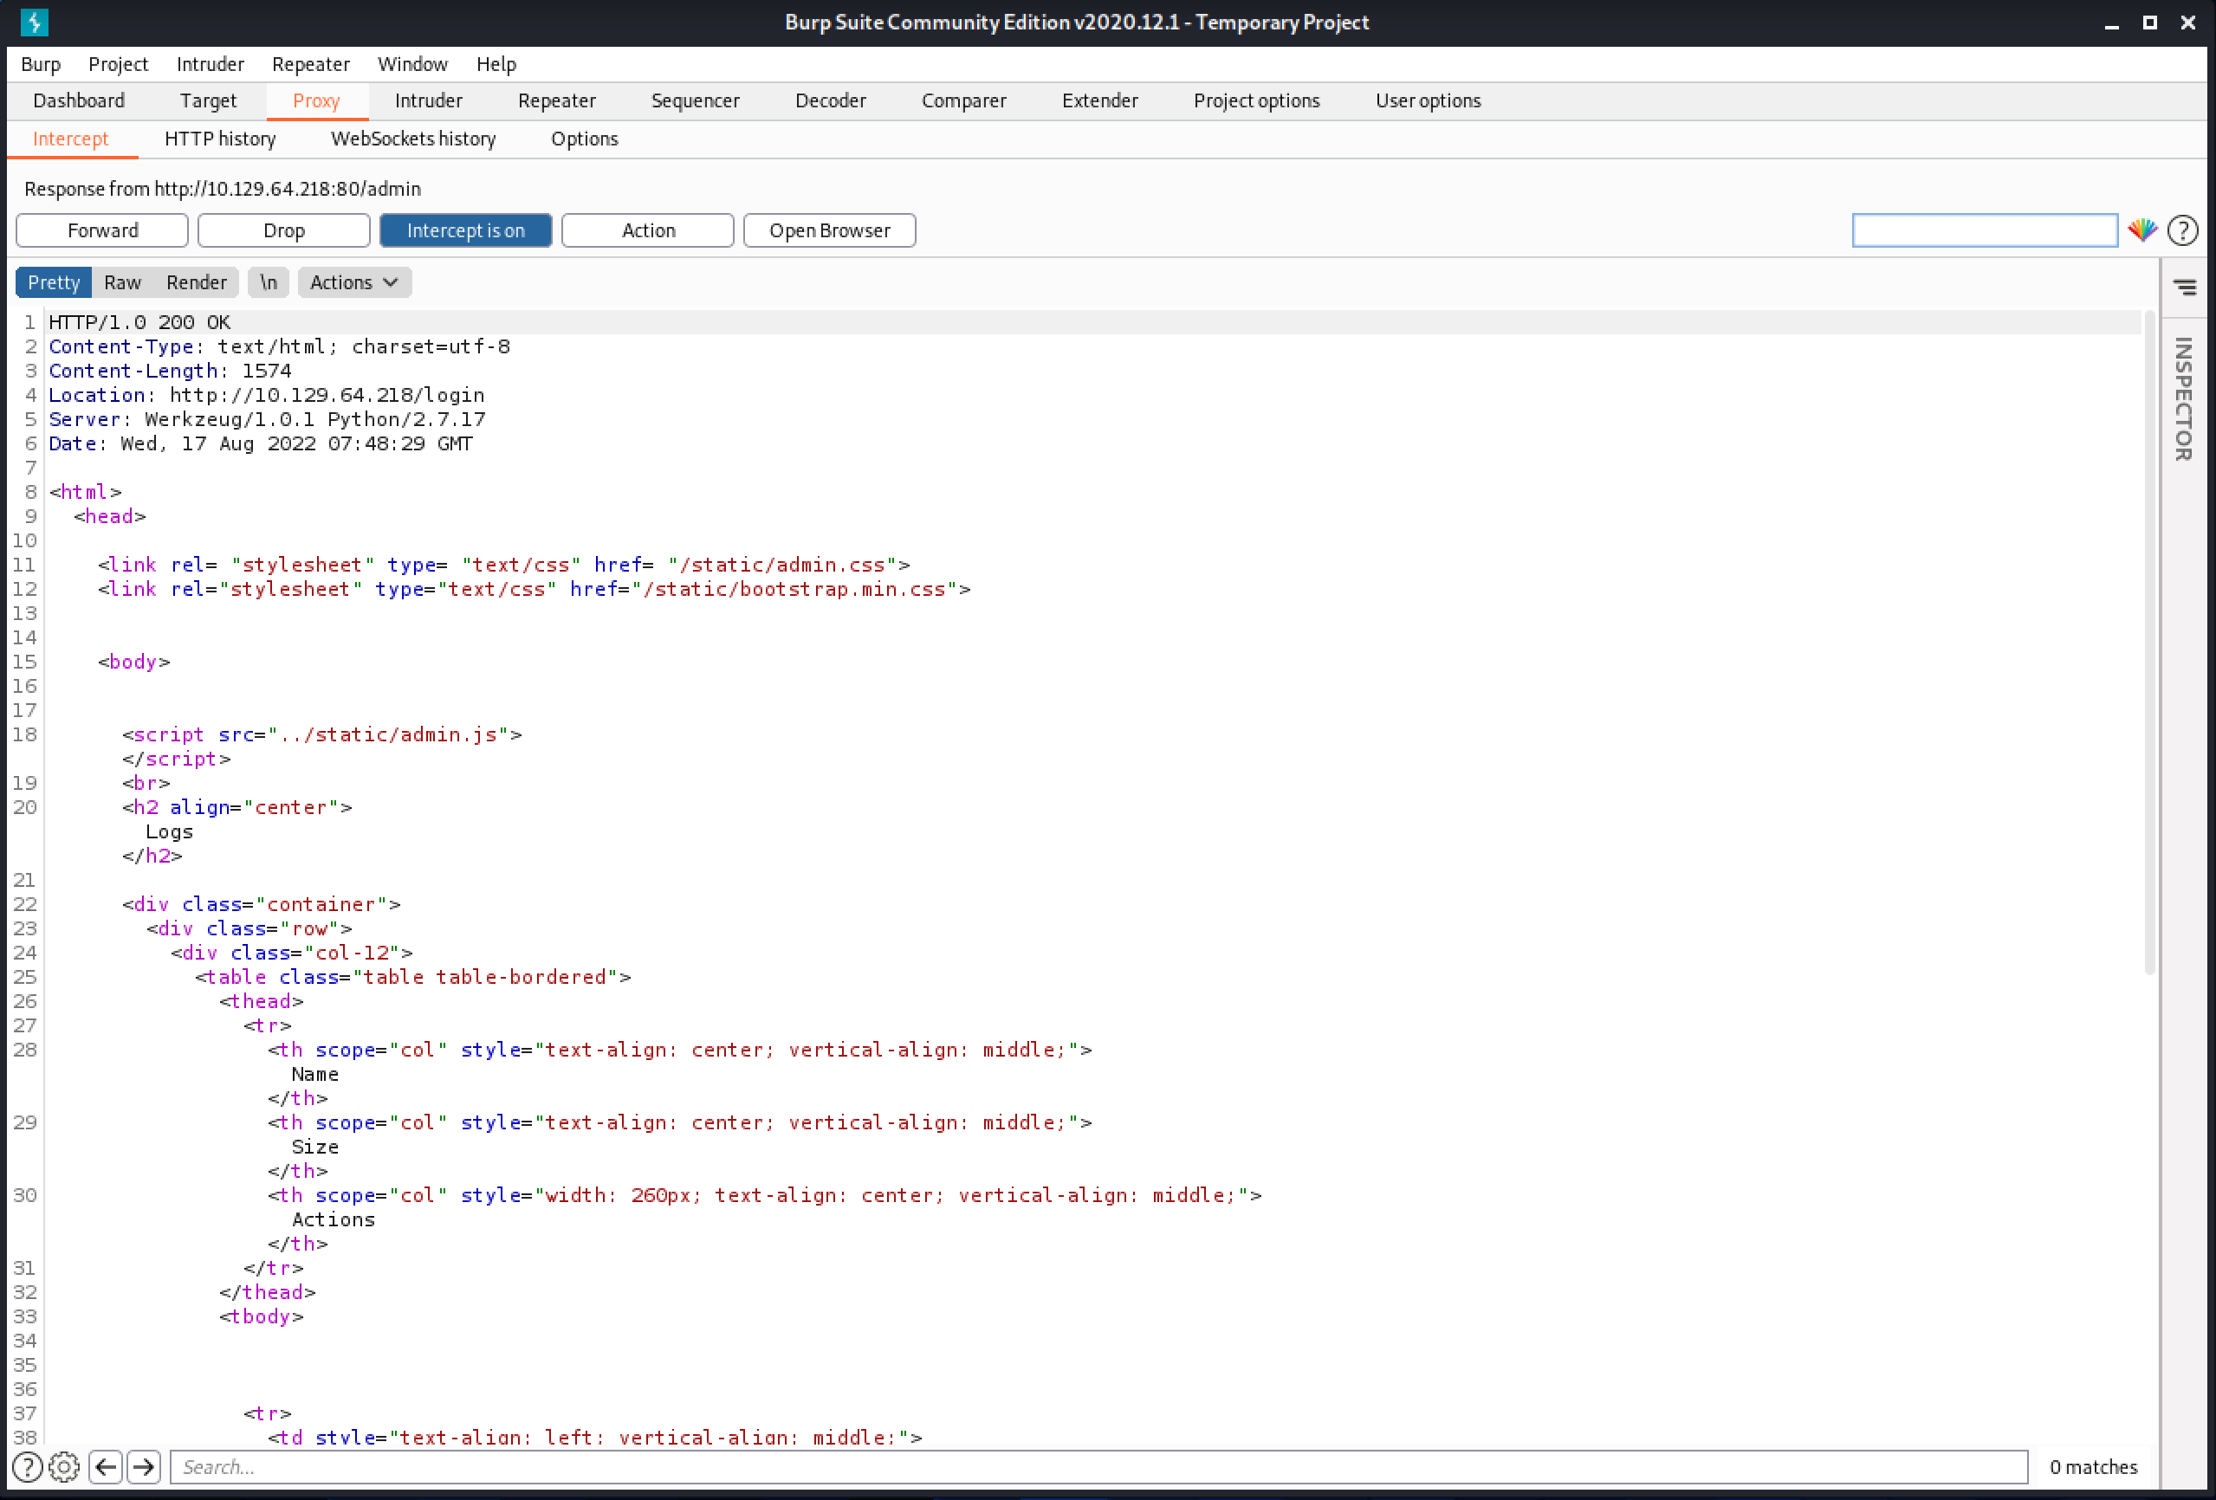Click the Location header line
Viewport: 2216px width, 1500px height.
(266, 395)
